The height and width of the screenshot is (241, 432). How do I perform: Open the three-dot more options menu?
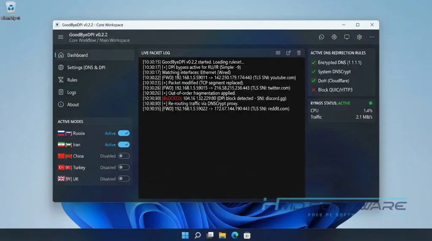[x=372, y=37]
